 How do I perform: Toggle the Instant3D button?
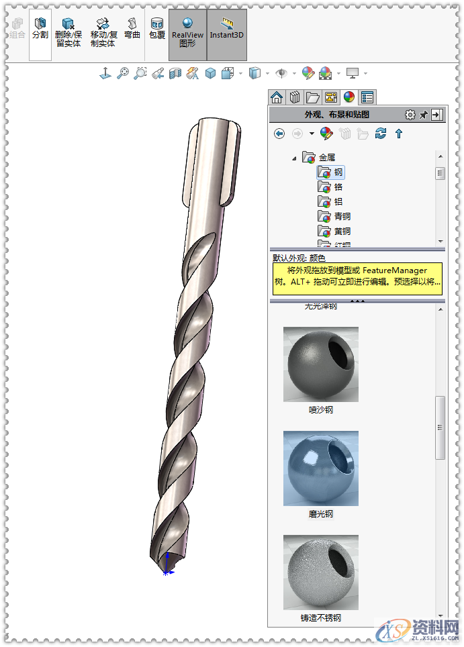click(x=227, y=35)
